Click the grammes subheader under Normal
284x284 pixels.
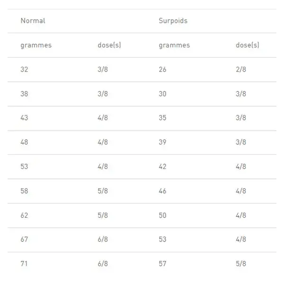click(36, 45)
